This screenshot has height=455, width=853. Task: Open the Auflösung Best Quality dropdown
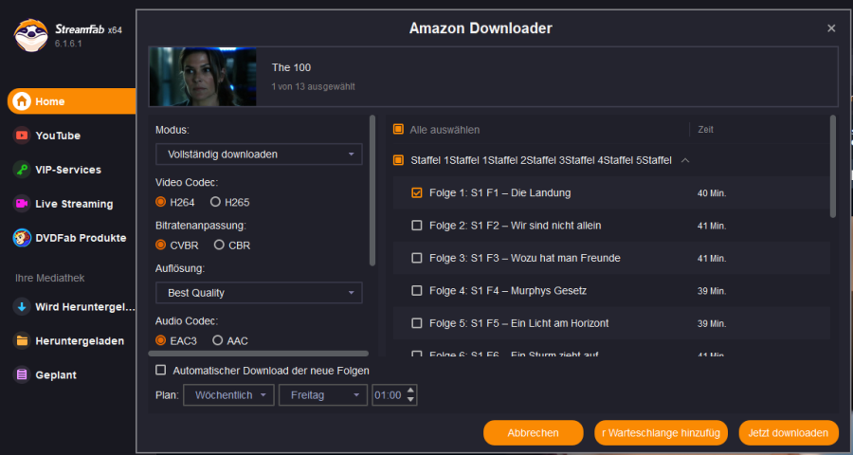(259, 293)
